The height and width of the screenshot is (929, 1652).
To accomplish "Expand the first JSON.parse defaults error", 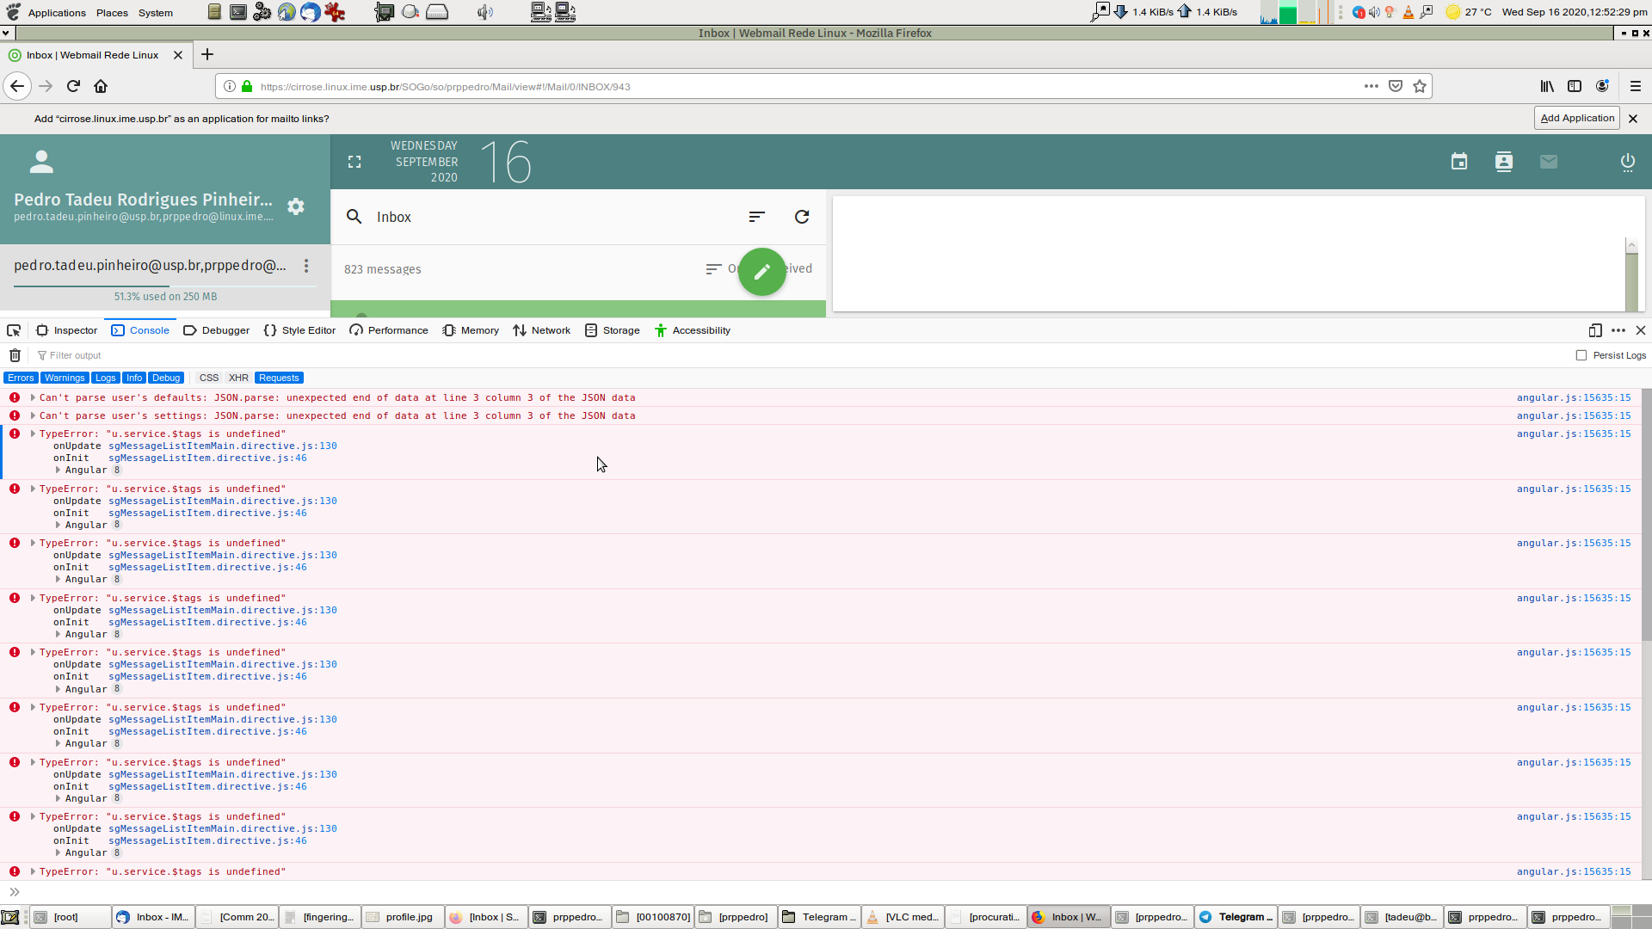I will 33,397.
